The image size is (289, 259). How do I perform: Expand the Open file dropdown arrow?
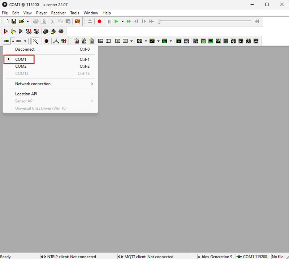[28, 21]
